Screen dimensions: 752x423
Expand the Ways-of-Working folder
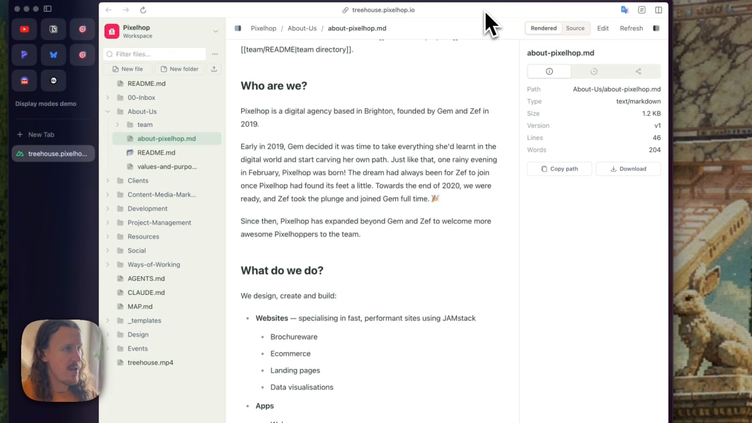(108, 264)
